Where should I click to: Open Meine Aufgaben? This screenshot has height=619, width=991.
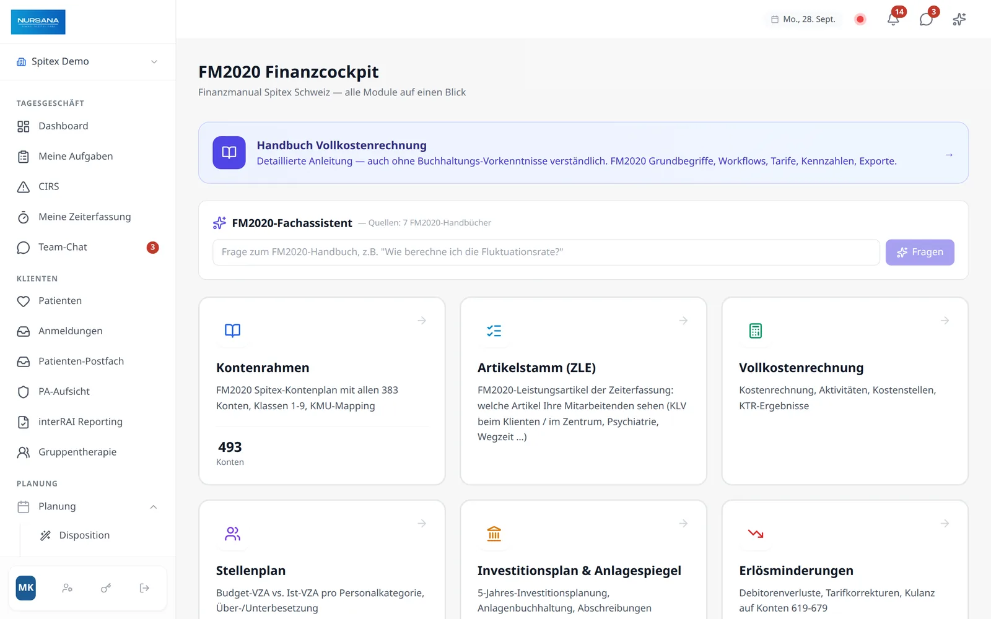pos(87,157)
